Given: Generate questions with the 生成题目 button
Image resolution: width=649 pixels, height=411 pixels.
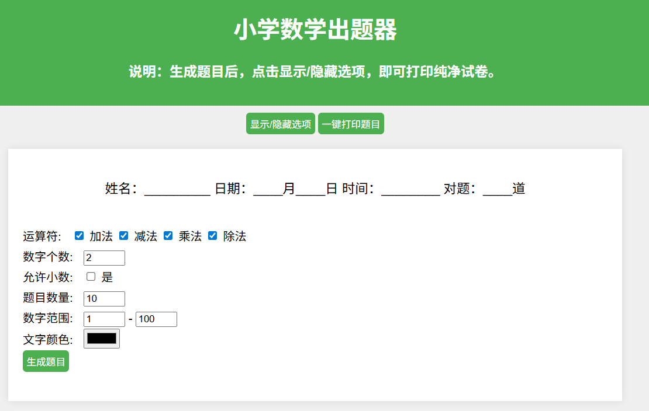Looking at the screenshot, I should [46, 361].
